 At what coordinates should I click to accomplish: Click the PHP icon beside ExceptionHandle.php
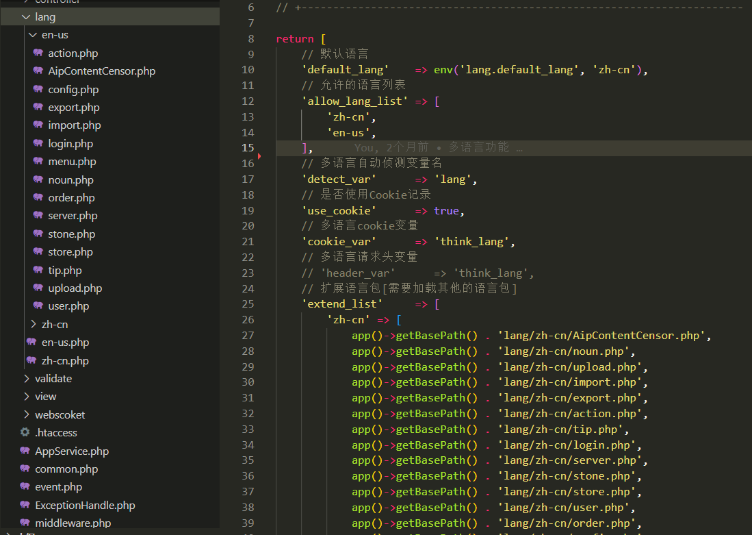25,505
